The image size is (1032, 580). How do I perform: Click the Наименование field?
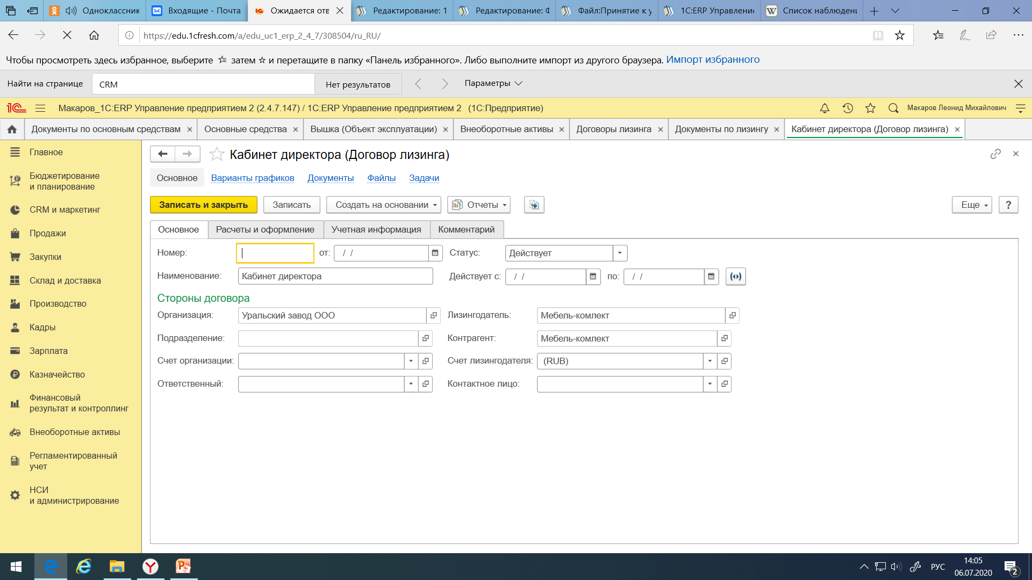point(335,277)
